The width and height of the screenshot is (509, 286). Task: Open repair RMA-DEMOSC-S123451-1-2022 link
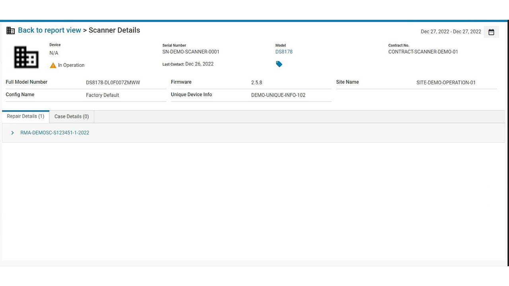[55, 133]
